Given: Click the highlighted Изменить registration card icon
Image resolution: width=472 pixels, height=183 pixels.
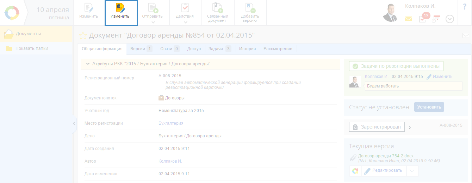Looking at the screenshot, I should tap(121, 8).
